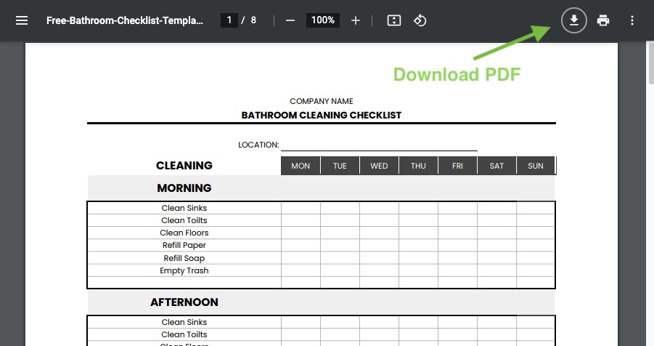Open the sidebar hamburger menu

(22, 20)
